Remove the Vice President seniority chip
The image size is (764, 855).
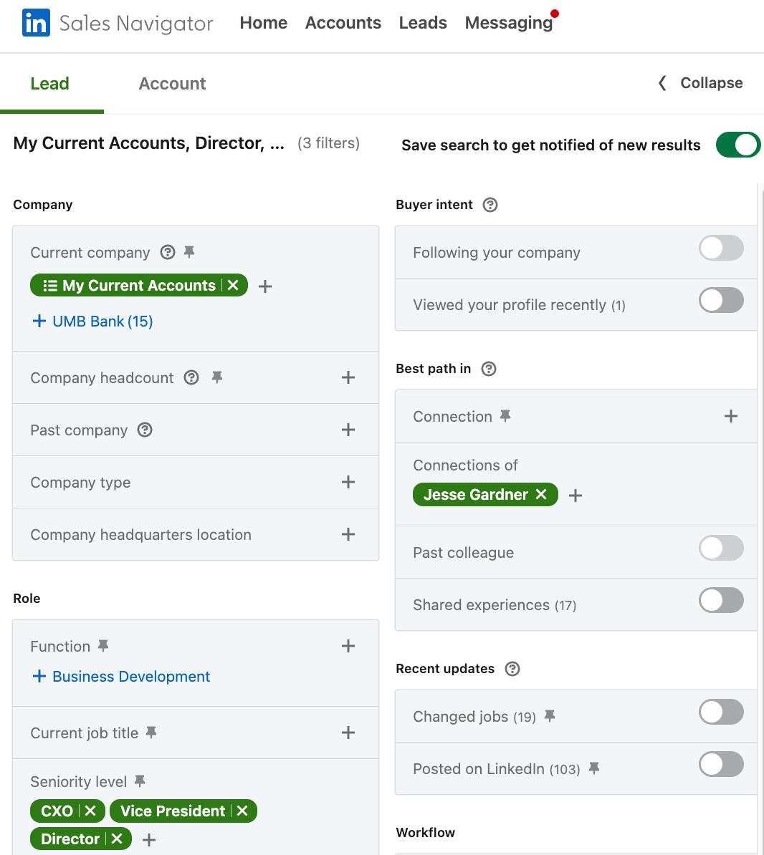[242, 811]
